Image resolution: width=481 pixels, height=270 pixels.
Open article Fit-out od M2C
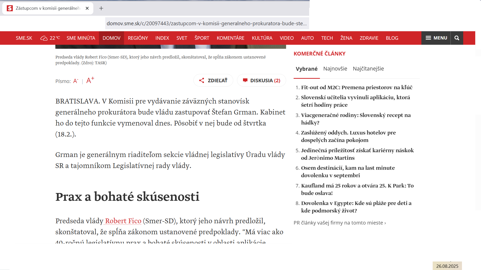click(356, 87)
